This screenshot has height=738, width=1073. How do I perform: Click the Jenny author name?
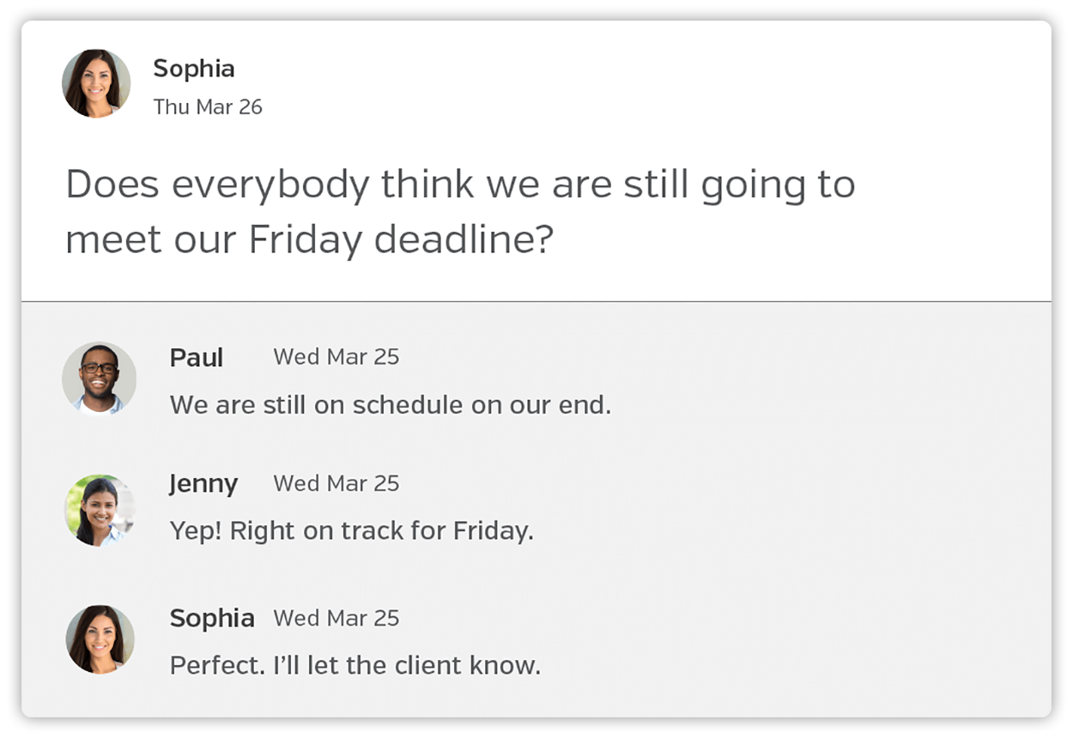[203, 484]
